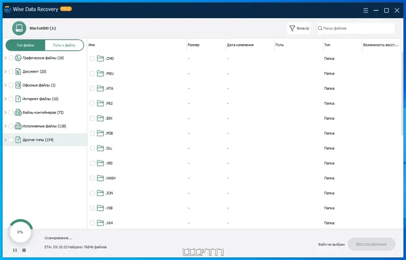This screenshot has height=260, width=406.
Task: Tick the checkbox for the .HASH folder
Action: click(92, 178)
